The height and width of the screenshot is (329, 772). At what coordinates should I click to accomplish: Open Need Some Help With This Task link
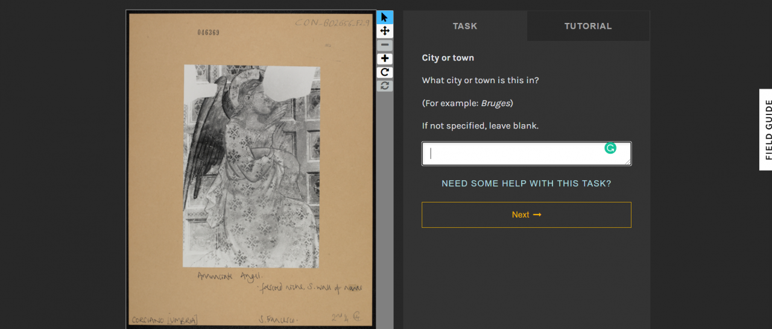(527, 183)
